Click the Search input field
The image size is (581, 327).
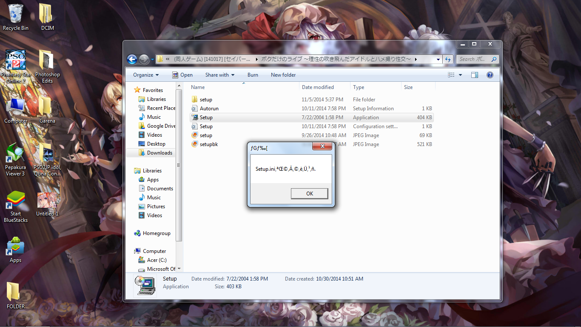[473, 59]
